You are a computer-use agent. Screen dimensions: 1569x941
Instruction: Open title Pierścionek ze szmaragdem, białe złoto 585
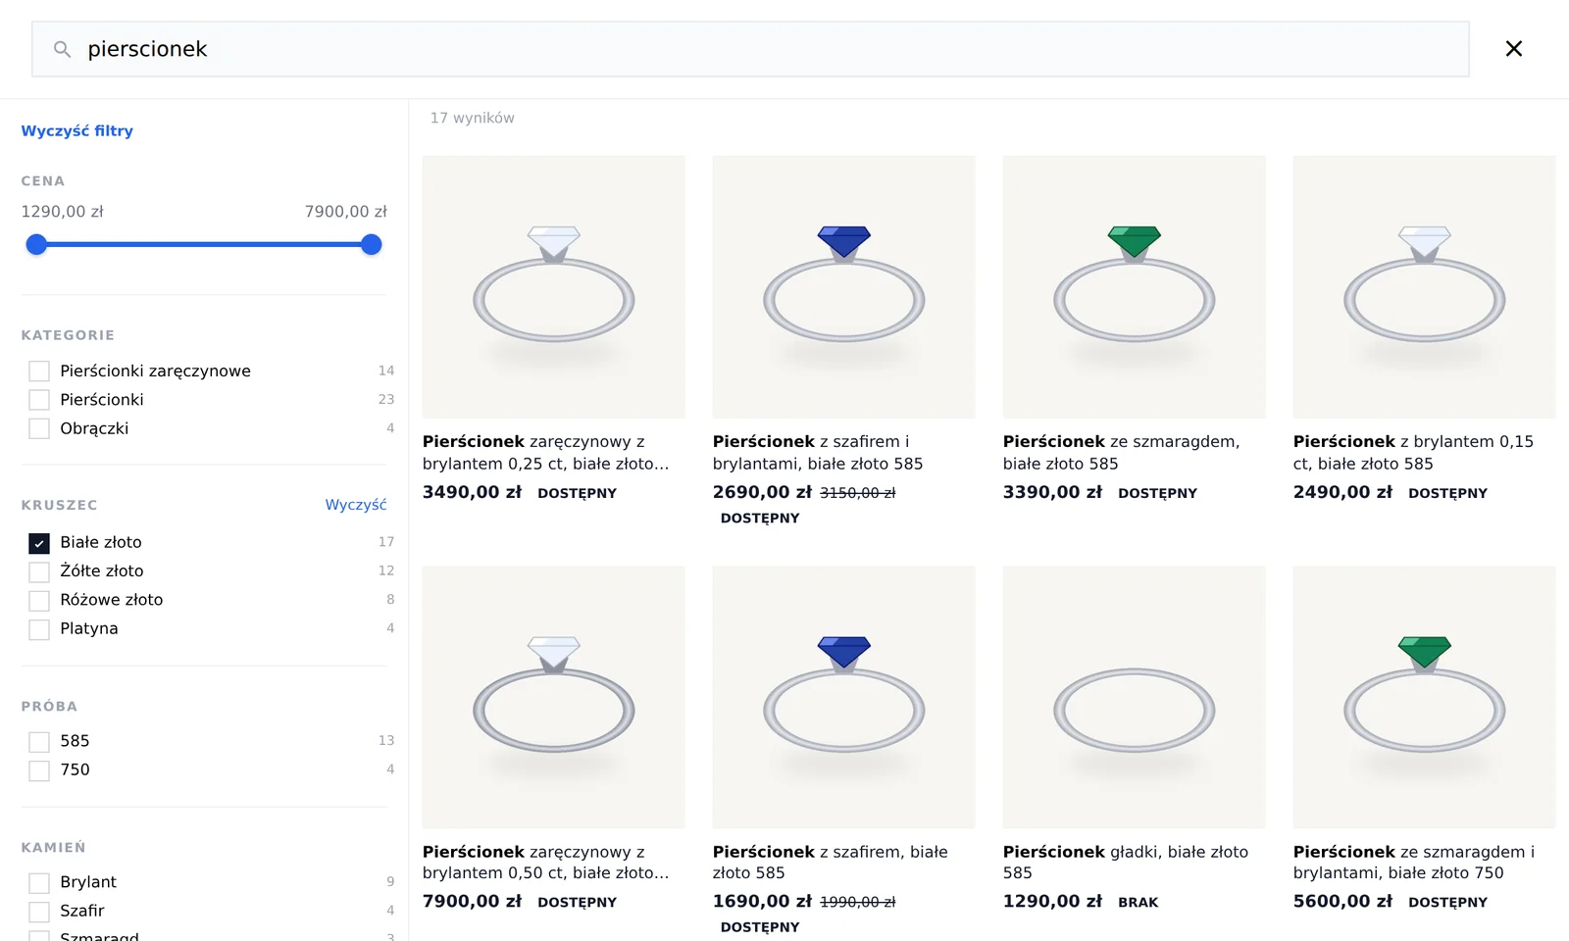1122,453
